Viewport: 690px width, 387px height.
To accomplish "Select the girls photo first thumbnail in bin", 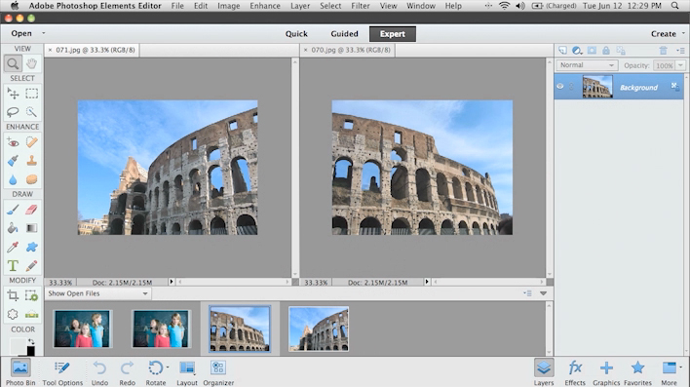I will (82, 329).
